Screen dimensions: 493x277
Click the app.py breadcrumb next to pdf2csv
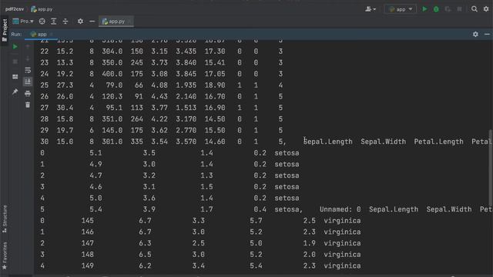coord(42,9)
